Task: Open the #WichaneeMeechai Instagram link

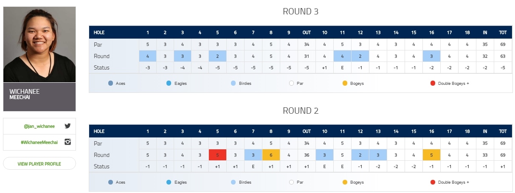Action: tap(40, 142)
